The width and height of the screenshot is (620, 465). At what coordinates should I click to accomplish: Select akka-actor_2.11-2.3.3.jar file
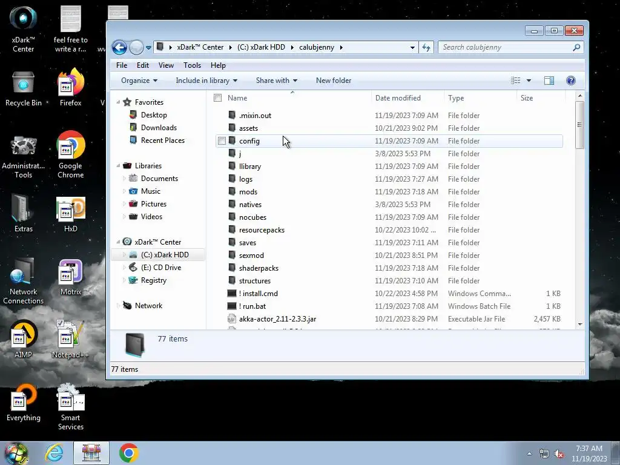389,318
